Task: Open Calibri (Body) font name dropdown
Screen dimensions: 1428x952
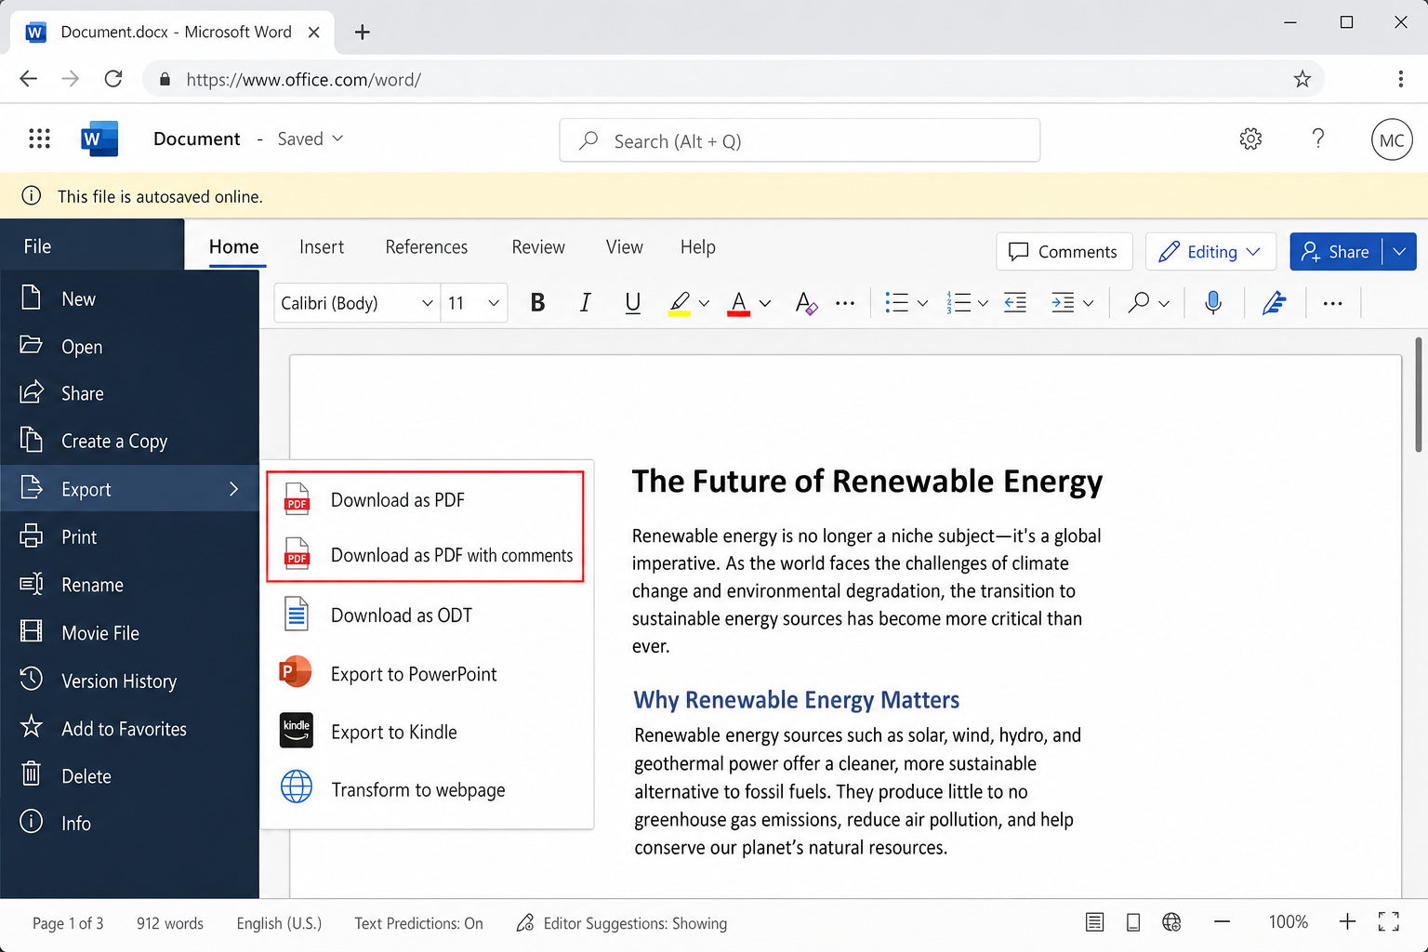Action: pyautogui.click(x=357, y=303)
